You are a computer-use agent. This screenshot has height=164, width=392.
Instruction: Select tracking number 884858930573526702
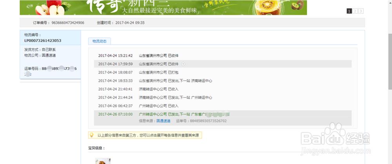[x=208, y=121]
